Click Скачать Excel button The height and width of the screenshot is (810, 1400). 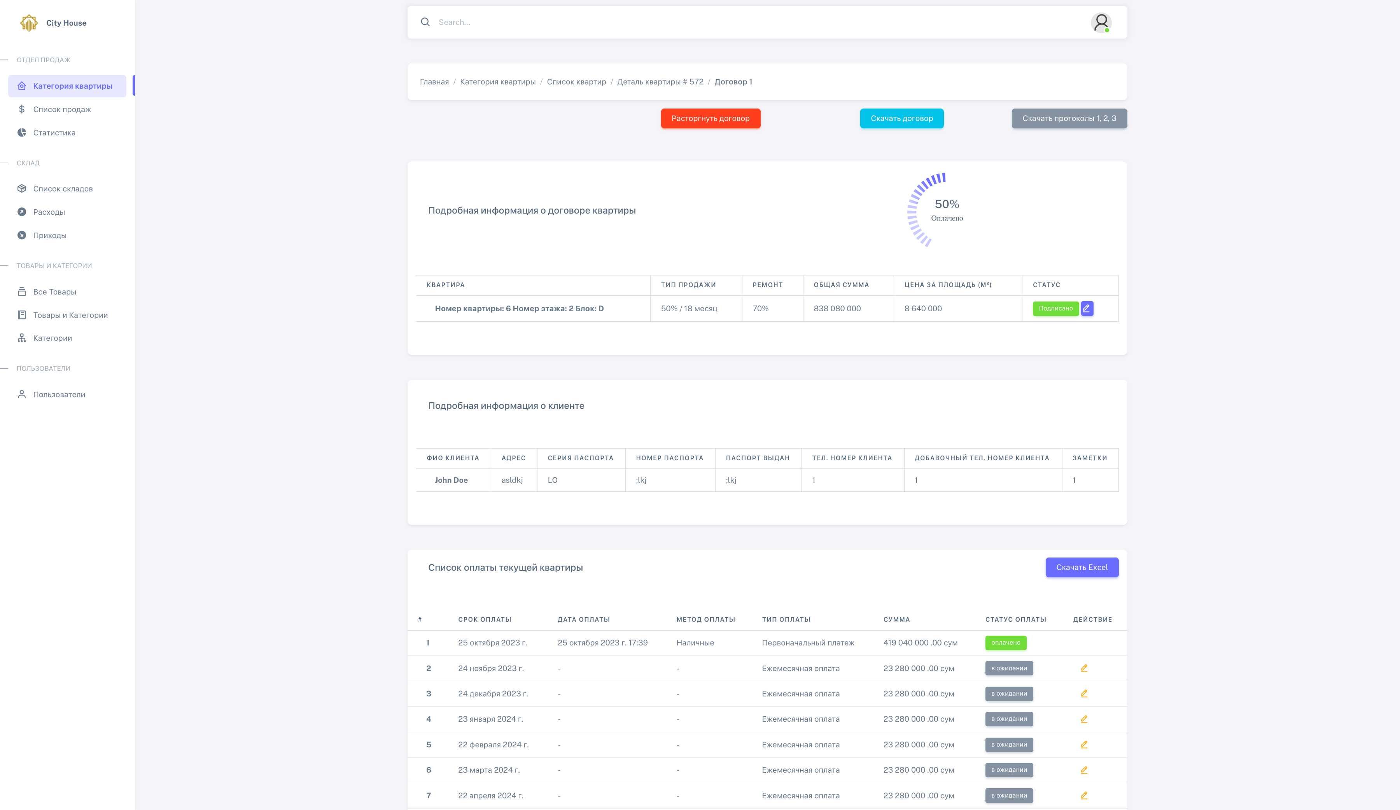click(1081, 567)
